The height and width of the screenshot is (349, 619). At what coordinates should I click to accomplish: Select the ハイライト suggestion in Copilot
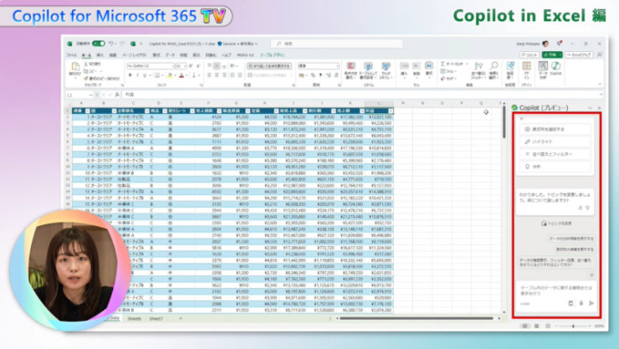(x=555, y=141)
